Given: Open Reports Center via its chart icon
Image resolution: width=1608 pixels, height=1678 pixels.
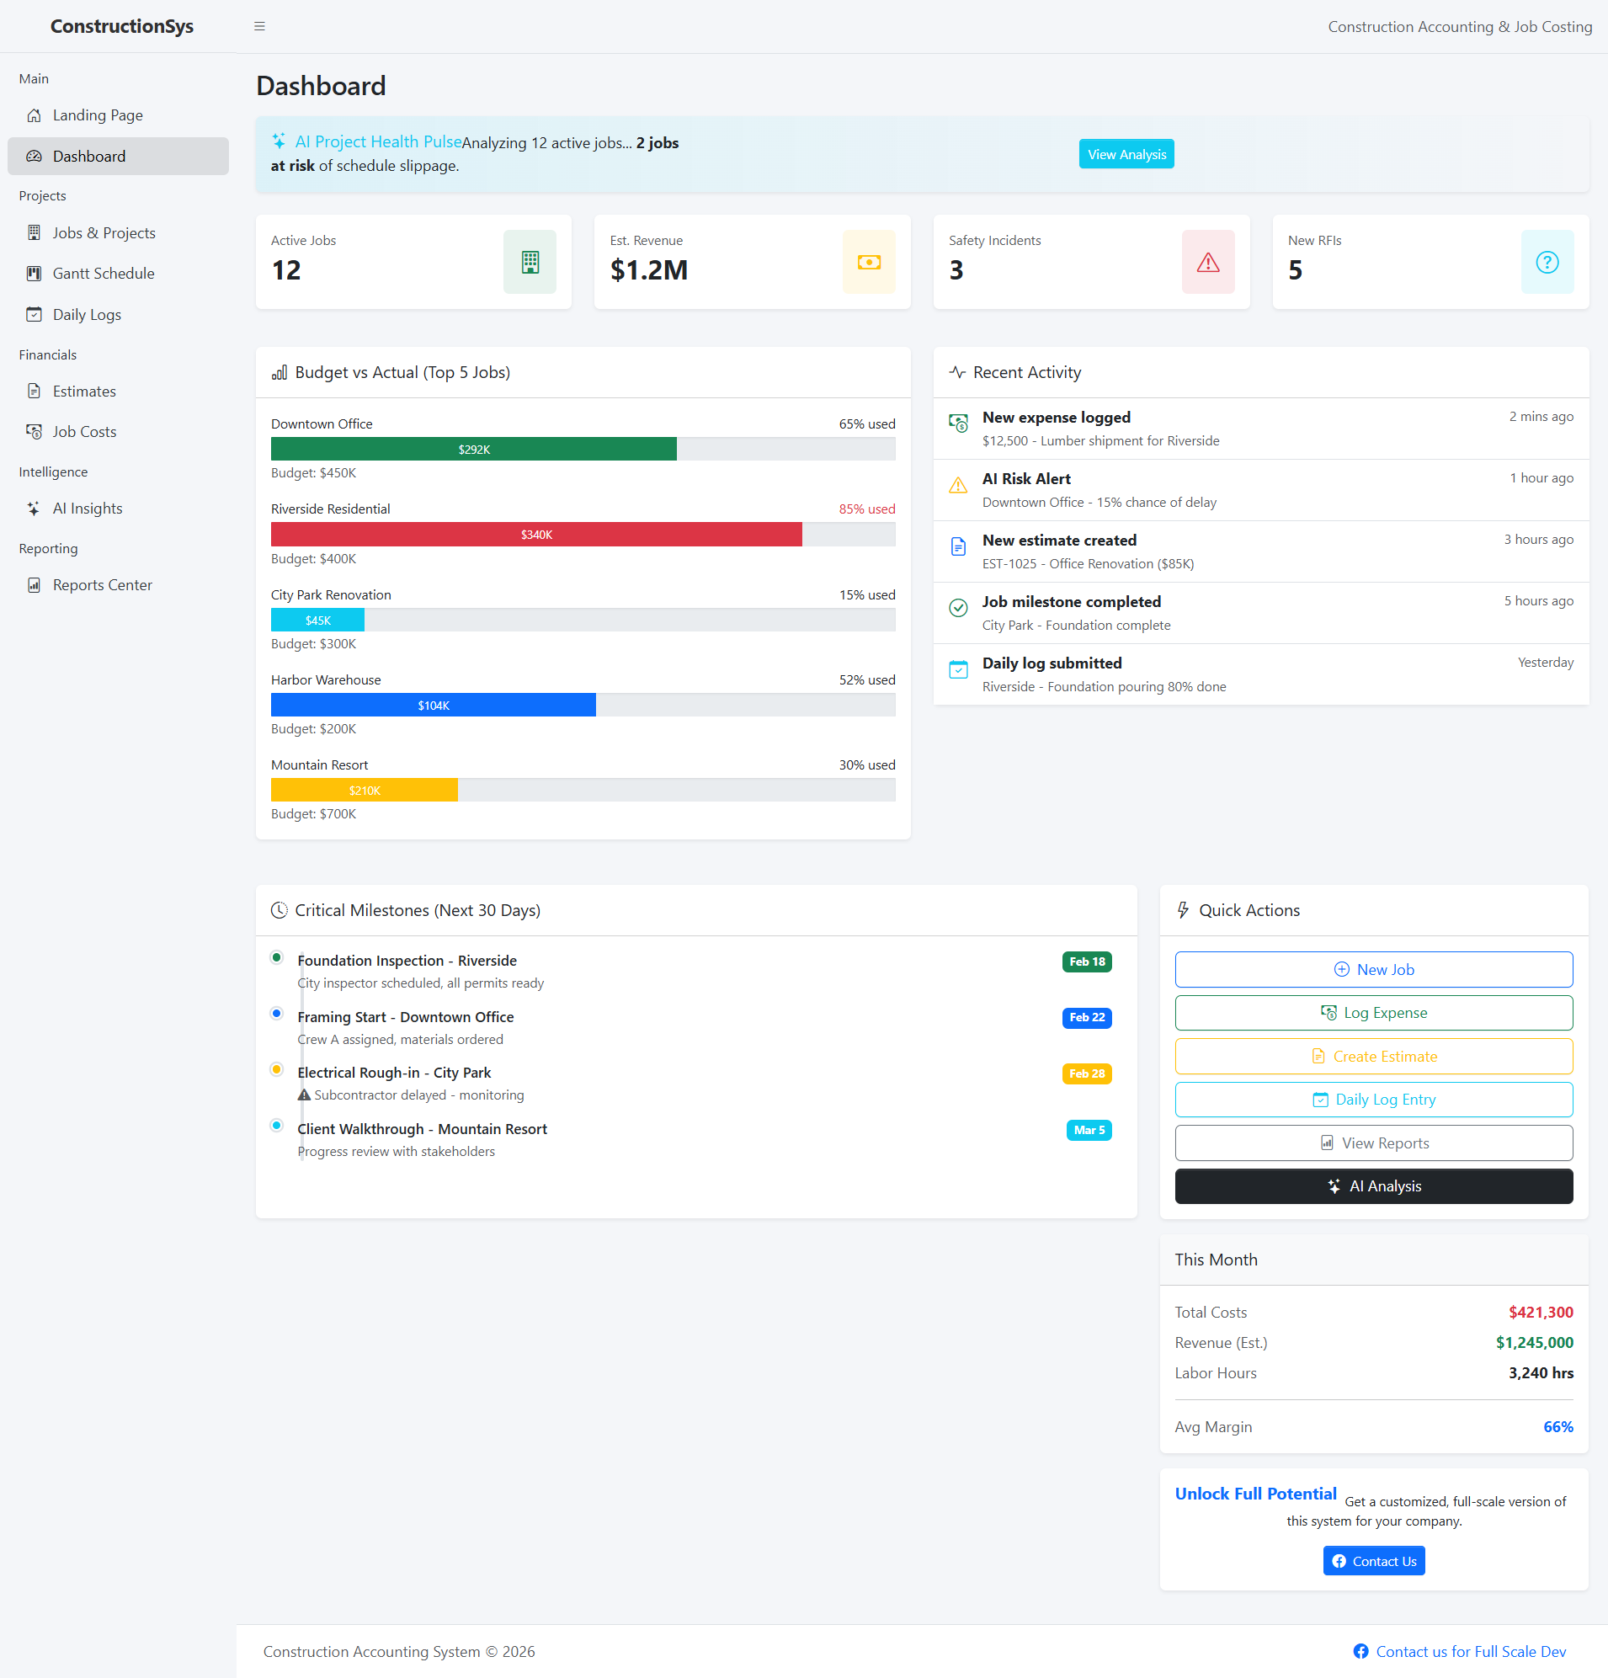Looking at the screenshot, I should (35, 584).
